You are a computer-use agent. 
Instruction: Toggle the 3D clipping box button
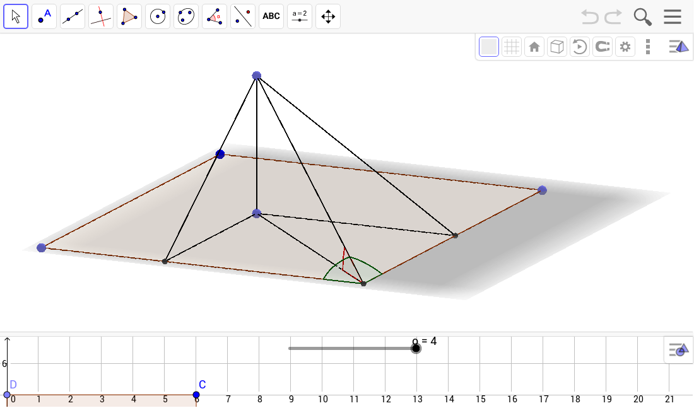tap(557, 47)
